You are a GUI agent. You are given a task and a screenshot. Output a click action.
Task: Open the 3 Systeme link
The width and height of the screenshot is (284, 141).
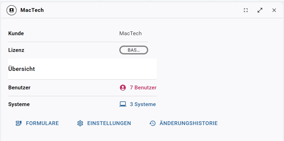(x=143, y=104)
